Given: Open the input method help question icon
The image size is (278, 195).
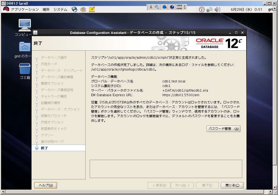Looking at the screenshot, I should [x=172, y=7].
